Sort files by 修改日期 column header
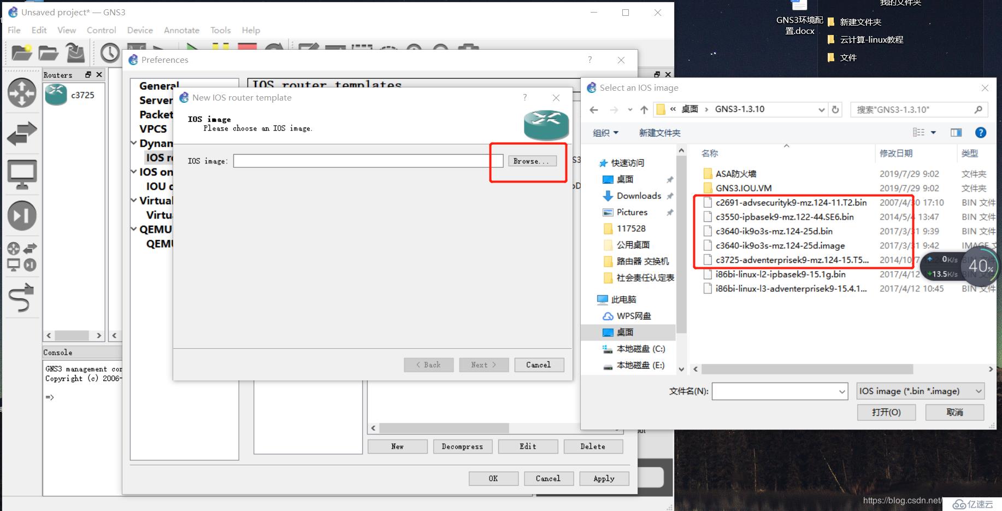This screenshot has height=511, width=1002. point(896,154)
